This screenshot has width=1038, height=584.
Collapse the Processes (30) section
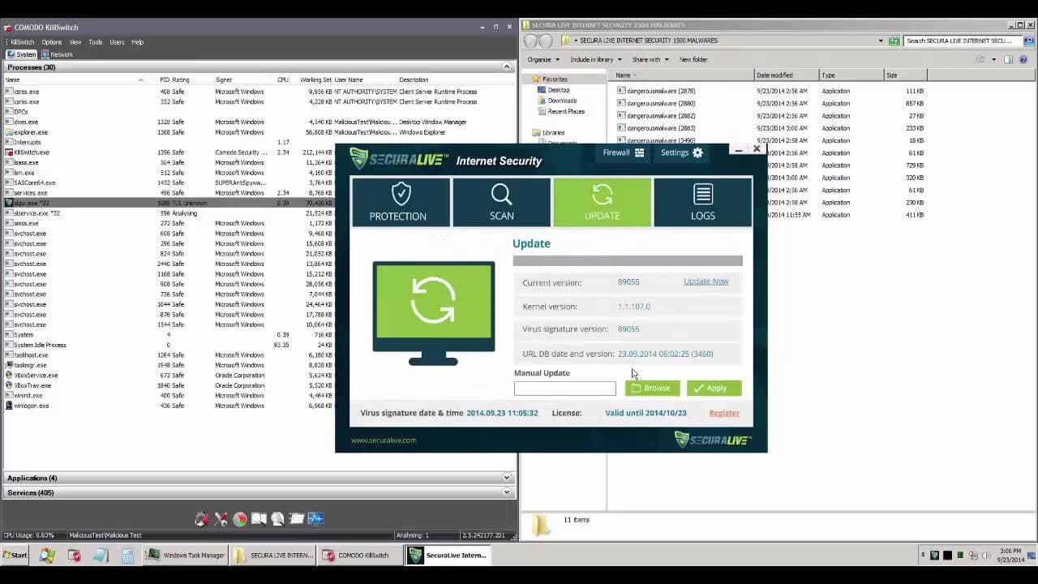[x=506, y=67]
